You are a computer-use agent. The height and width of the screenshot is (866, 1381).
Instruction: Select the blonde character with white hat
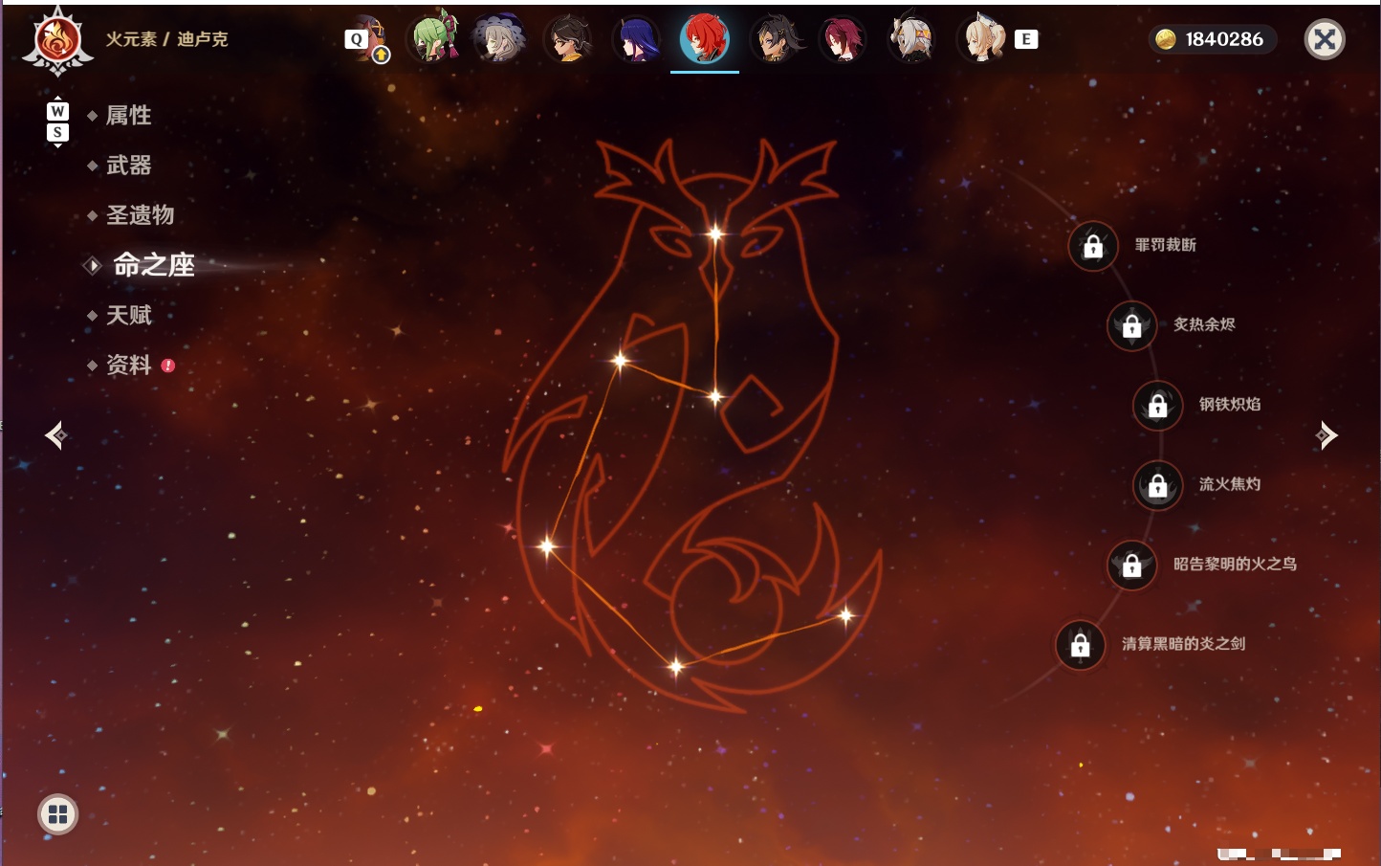point(981,39)
